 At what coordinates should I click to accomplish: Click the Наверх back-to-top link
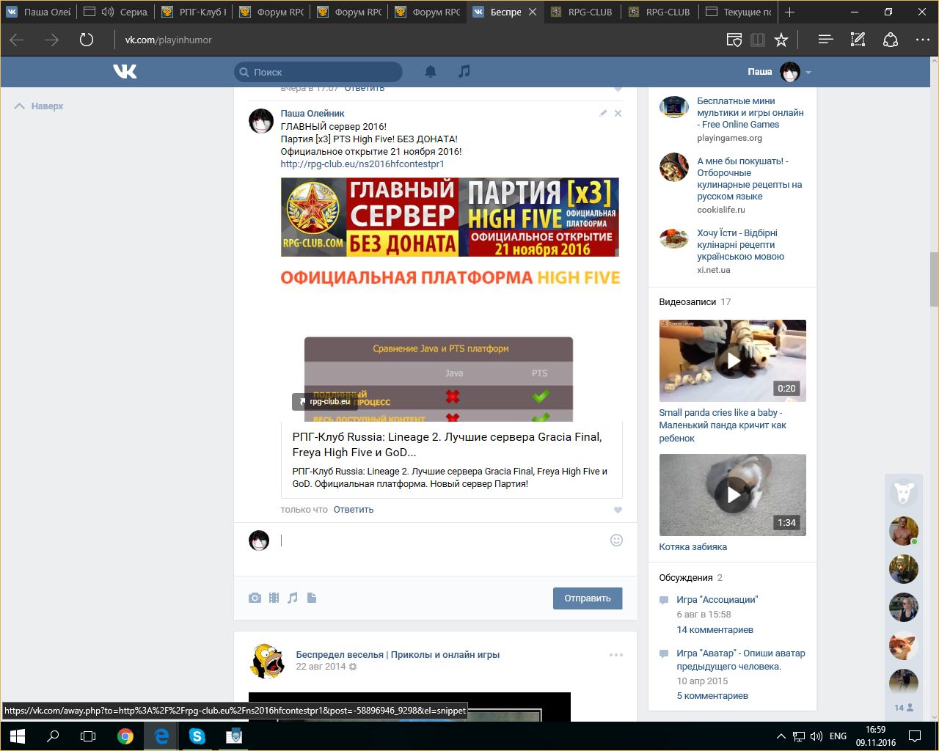pyautogui.click(x=39, y=106)
